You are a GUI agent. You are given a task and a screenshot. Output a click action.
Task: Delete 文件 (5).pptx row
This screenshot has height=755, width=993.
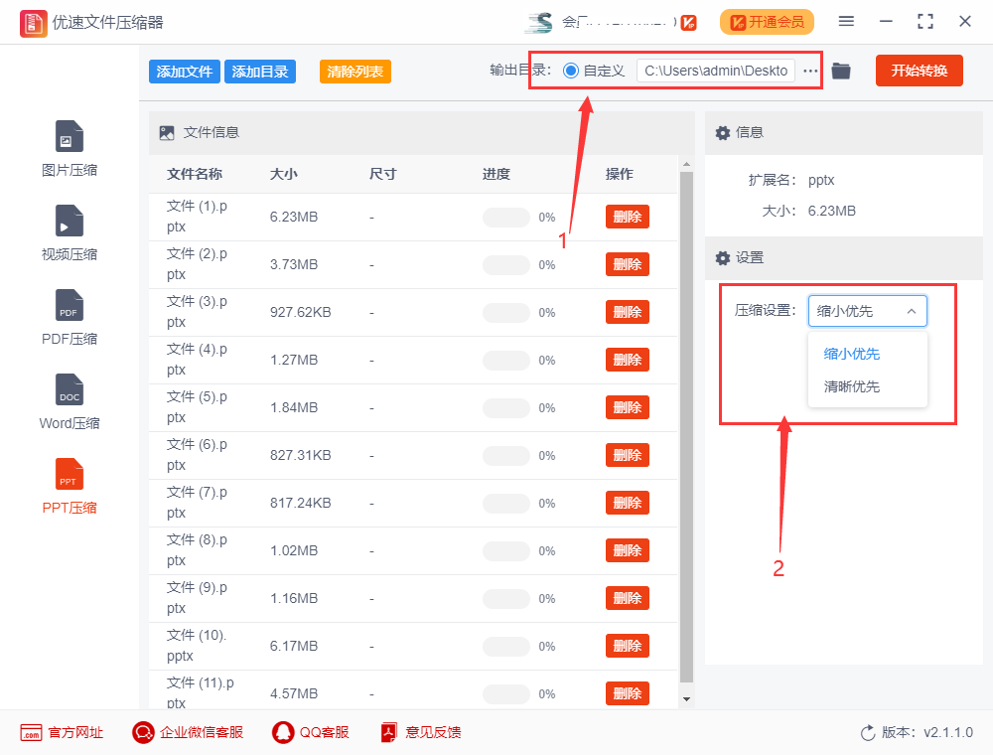tap(628, 407)
